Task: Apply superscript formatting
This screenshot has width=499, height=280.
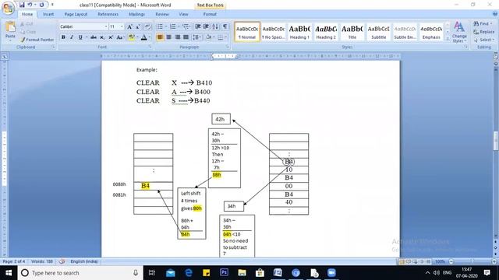Action: coord(111,37)
